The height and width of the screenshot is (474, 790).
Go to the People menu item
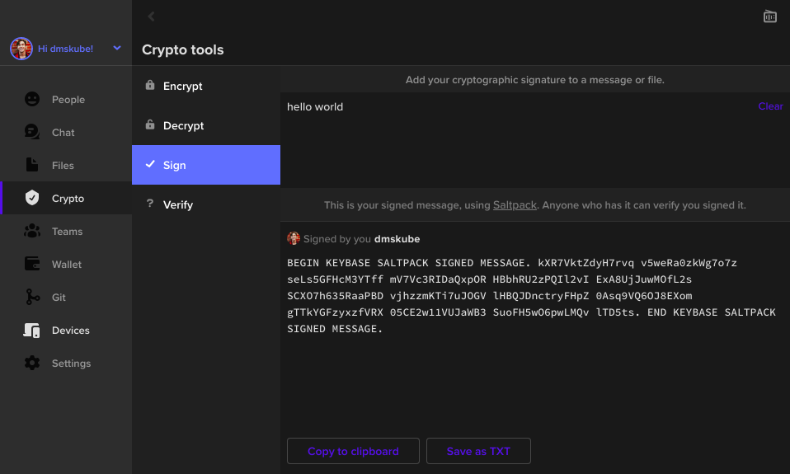coord(66,99)
